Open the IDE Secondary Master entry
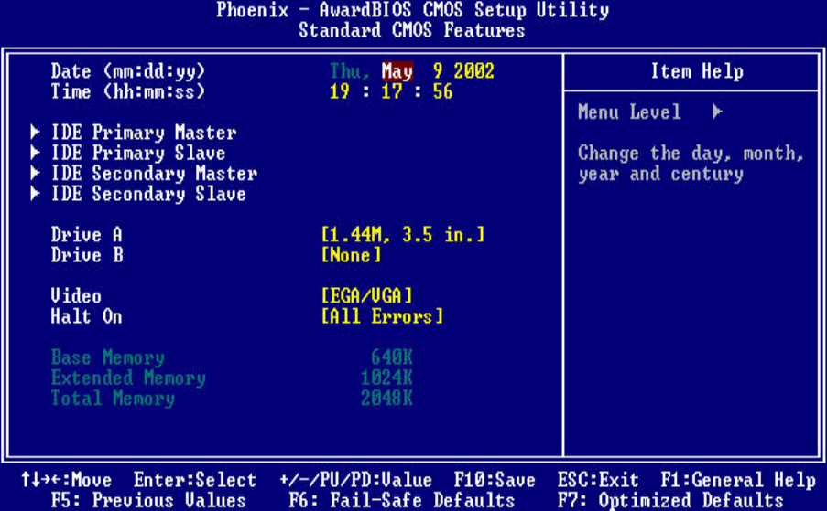827x511 pixels. [154, 174]
